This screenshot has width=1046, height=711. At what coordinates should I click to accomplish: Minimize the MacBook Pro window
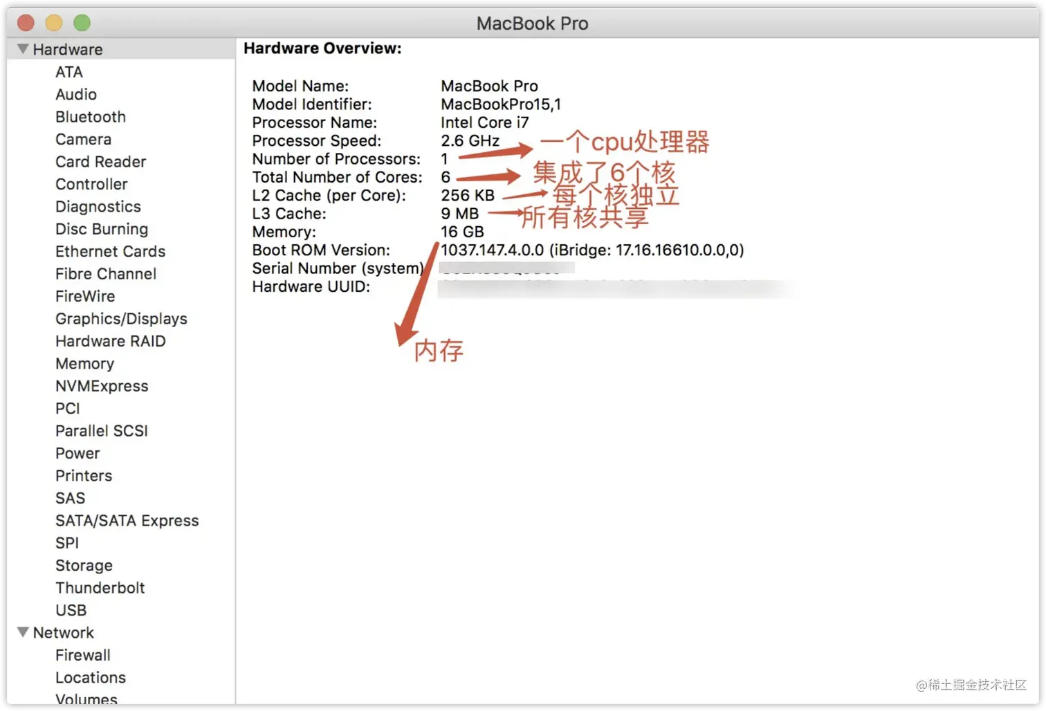tap(54, 23)
